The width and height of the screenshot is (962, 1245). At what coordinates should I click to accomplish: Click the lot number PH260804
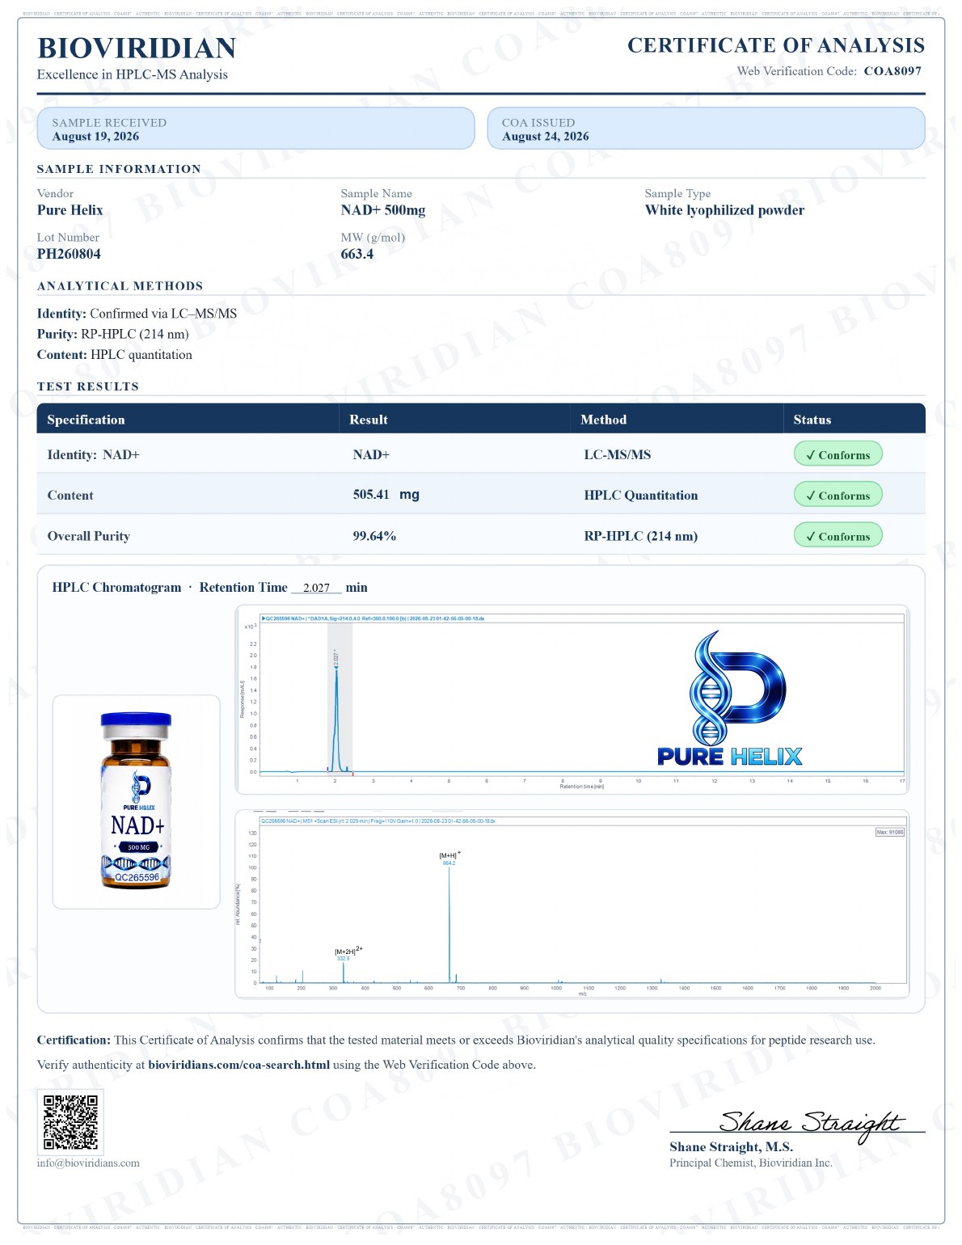pyautogui.click(x=70, y=255)
